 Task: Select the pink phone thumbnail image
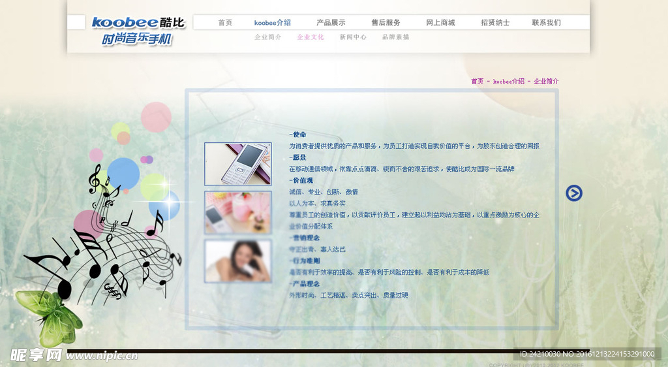(x=237, y=212)
